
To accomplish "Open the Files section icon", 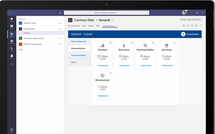I will 12,57.
